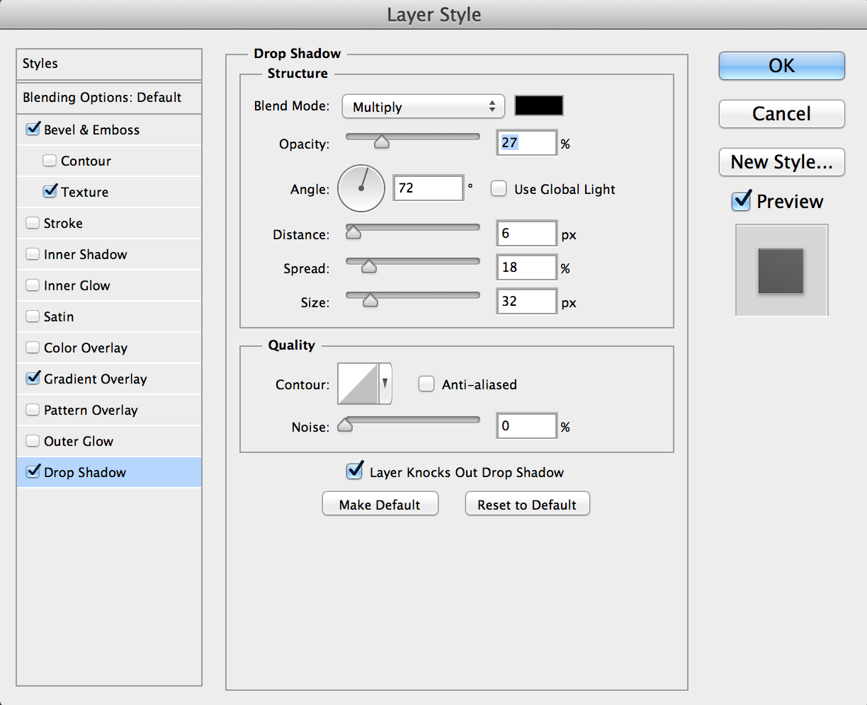The image size is (867, 705).
Task: Open the Styles section in sidebar
Action: point(40,64)
